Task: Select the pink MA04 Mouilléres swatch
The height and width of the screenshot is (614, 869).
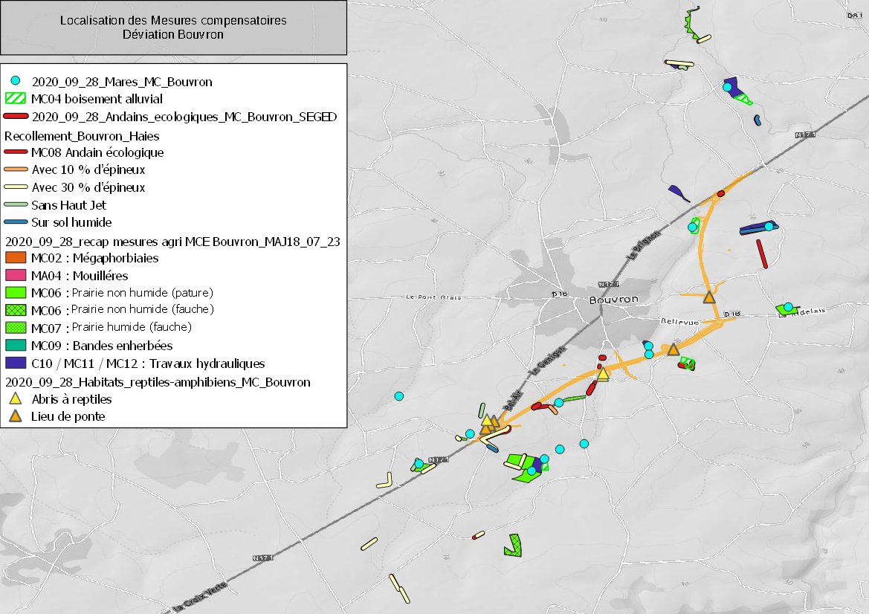Action: (x=16, y=275)
